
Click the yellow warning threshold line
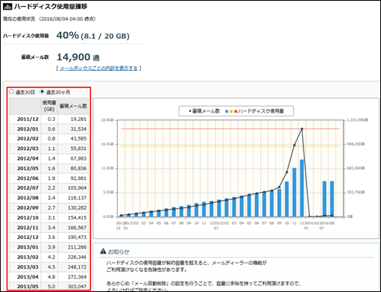coord(230,146)
